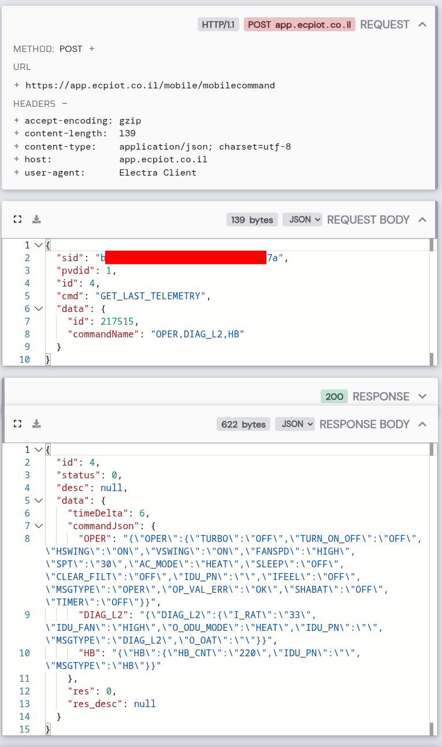Open the JSON format dropdown for the request body
The width and height of the screenshot is (442, 747).
[302, 219]
